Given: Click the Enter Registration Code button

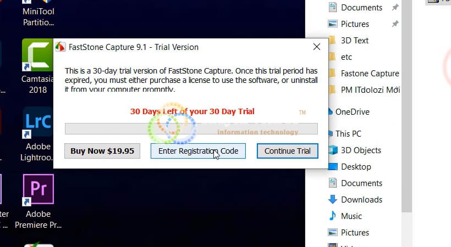Looking at the screenshot, I should point(198,151).
